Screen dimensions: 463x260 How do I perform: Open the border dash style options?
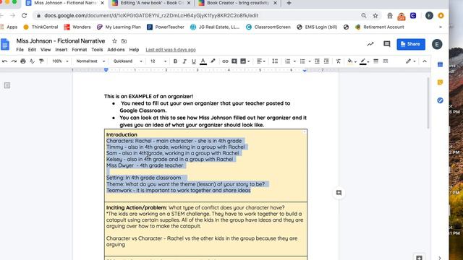coord(386,61)
